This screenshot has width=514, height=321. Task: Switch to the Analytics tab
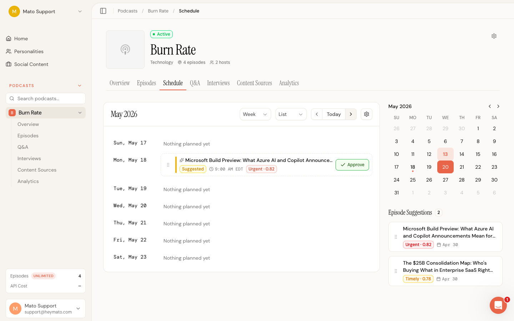click(x=289, y=83)
